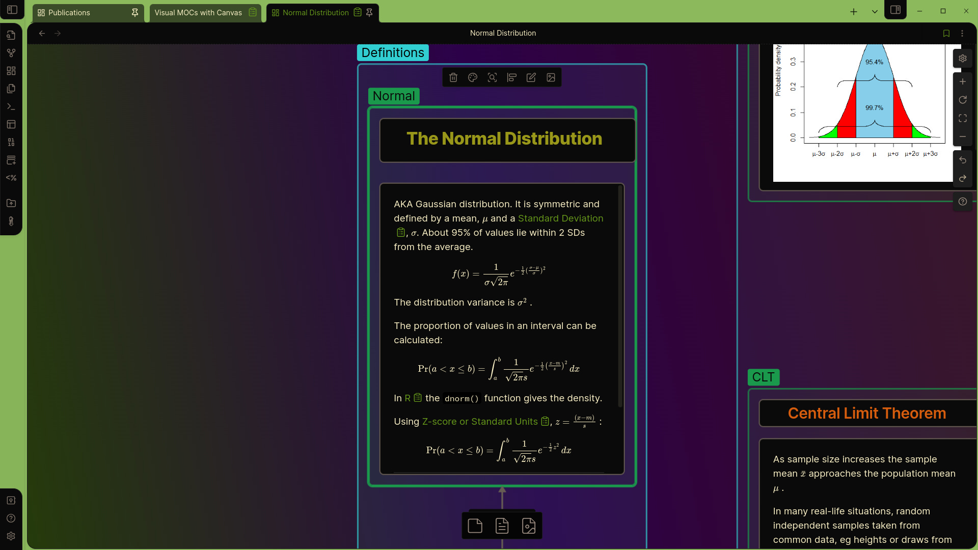Open the palette color picker for group

[473, 77]
